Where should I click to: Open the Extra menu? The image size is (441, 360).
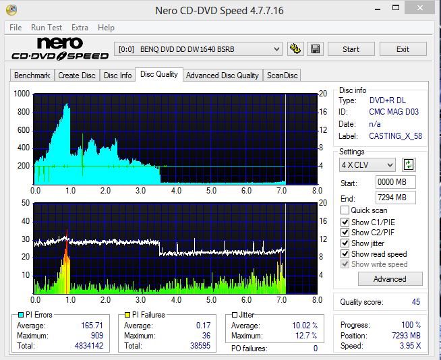(80, 28)
